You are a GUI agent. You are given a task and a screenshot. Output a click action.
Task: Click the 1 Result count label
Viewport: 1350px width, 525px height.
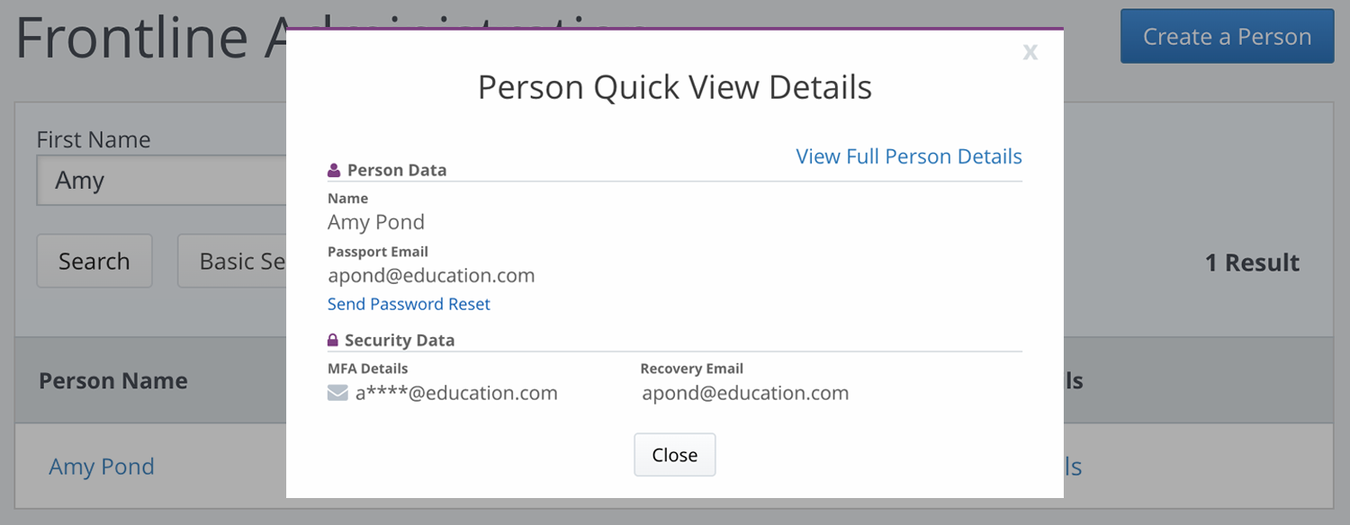pyautogui.click(x=1252, y=262)
